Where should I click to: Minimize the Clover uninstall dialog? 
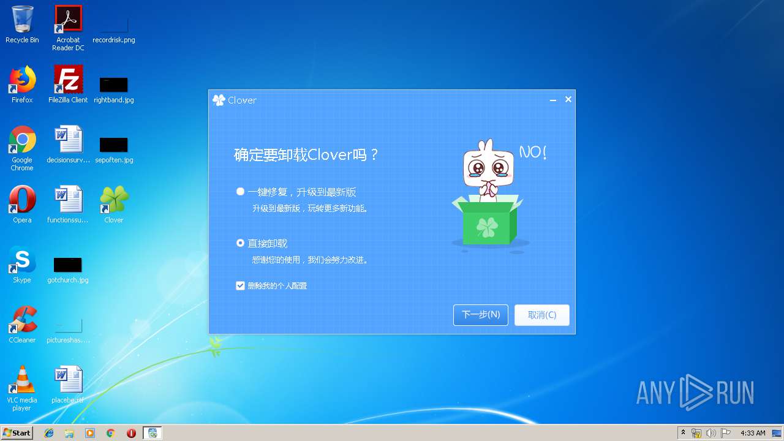tap(552, 100)
